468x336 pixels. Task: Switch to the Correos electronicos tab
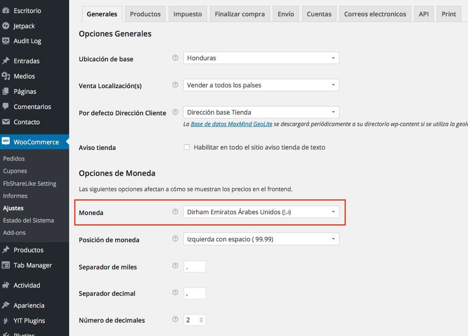(x=375, y=14)
